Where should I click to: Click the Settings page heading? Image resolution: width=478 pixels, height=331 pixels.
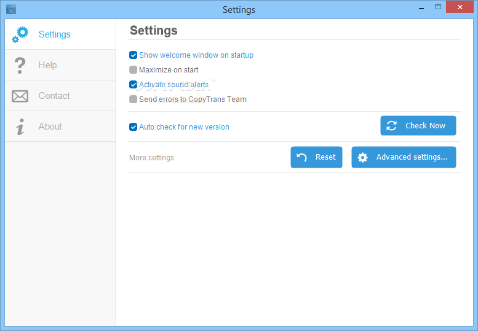click(154, 31)
